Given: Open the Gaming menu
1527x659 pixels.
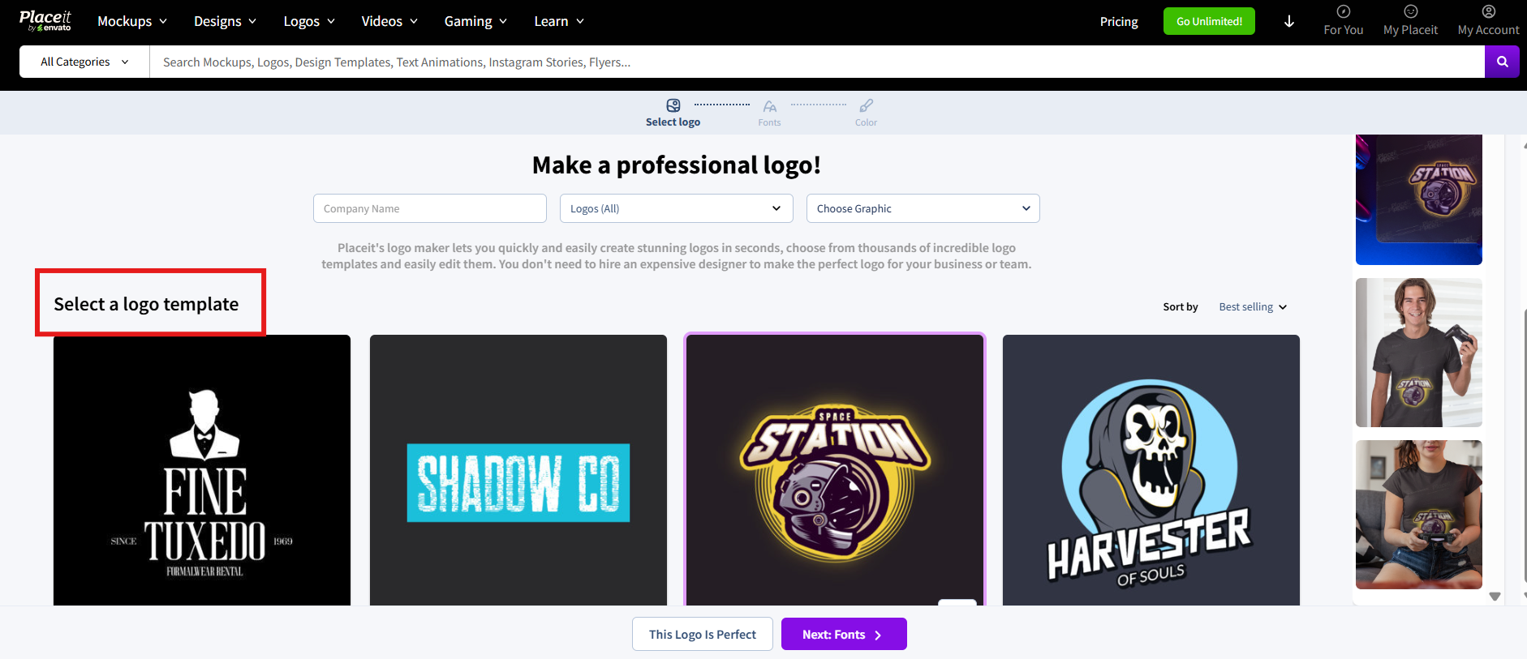Looking at the screenshot, I should tap(475, 21).
